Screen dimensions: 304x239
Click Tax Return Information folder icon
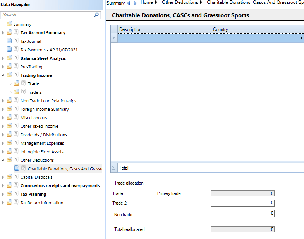9,202
